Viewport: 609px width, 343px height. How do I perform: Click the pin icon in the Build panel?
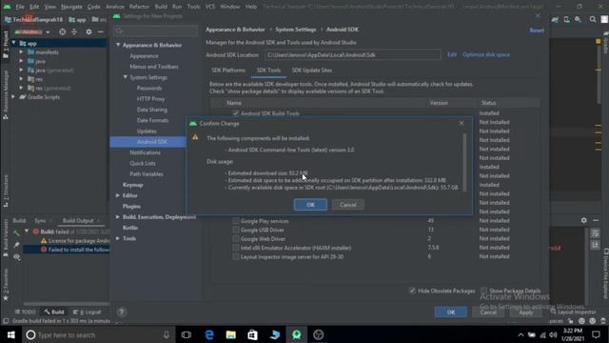click(x=17, y=245)
